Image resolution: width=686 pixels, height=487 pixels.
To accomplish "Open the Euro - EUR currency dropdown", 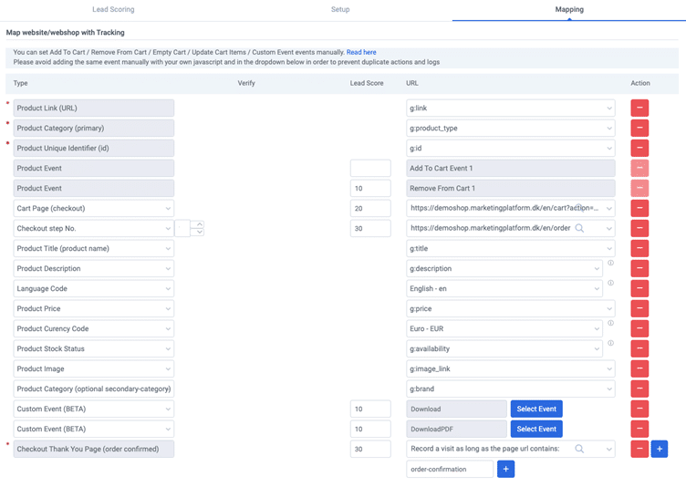I will (x=504, y=328).
